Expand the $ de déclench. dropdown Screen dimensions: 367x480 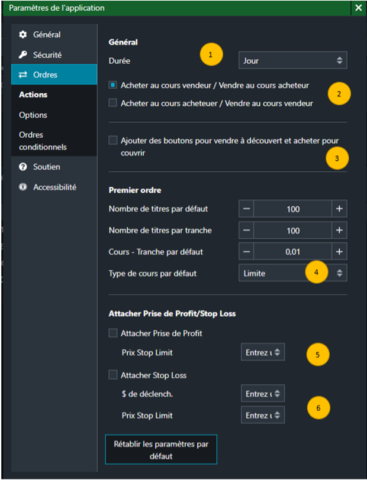(263, 394)
